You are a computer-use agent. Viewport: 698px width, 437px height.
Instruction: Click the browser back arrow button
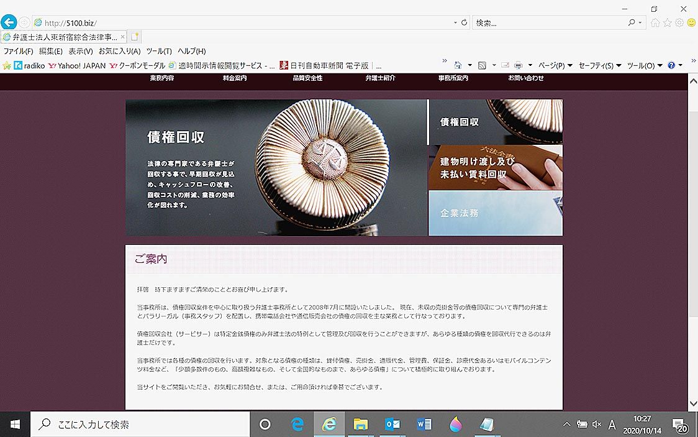pos(9,22)
